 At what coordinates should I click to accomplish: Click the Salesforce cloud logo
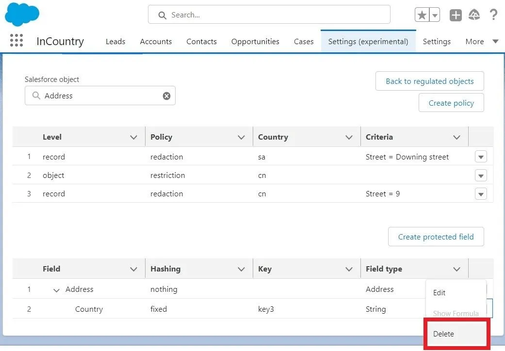(22, 15)
